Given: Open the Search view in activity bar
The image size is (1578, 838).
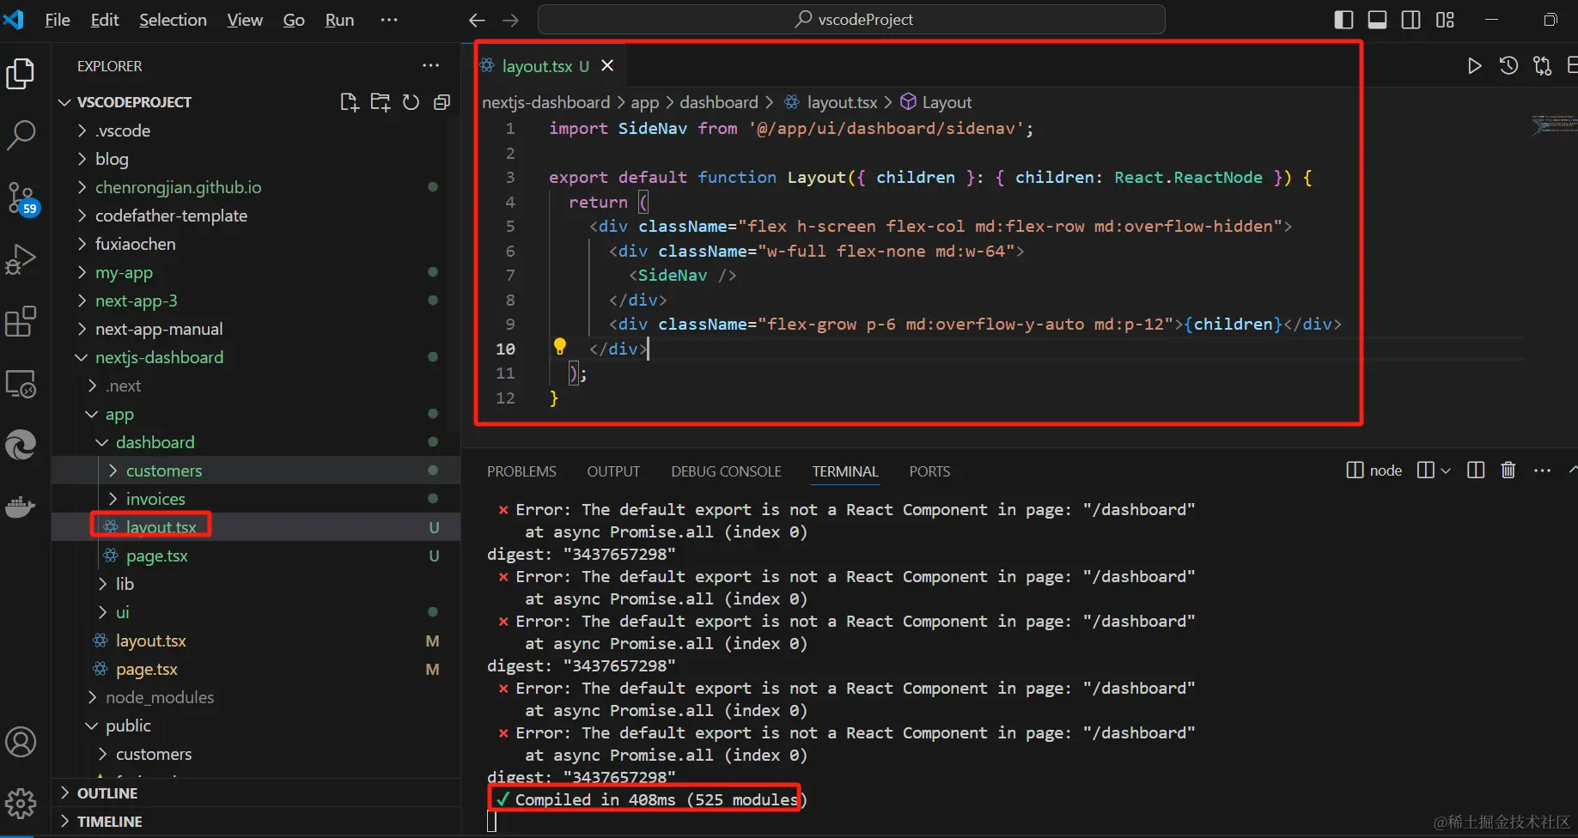Looking at the screenshot, I should click(x=21, y=136).
